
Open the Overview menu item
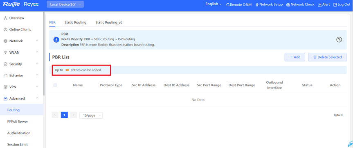[x=21, y=18]
